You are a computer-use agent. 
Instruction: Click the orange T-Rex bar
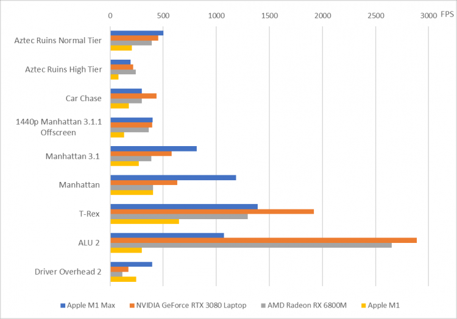click(211, 211)
